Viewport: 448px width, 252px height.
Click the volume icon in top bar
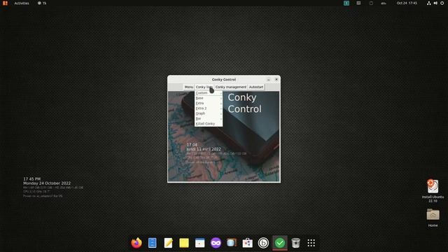pyautogui.click(x=435, y=3)
